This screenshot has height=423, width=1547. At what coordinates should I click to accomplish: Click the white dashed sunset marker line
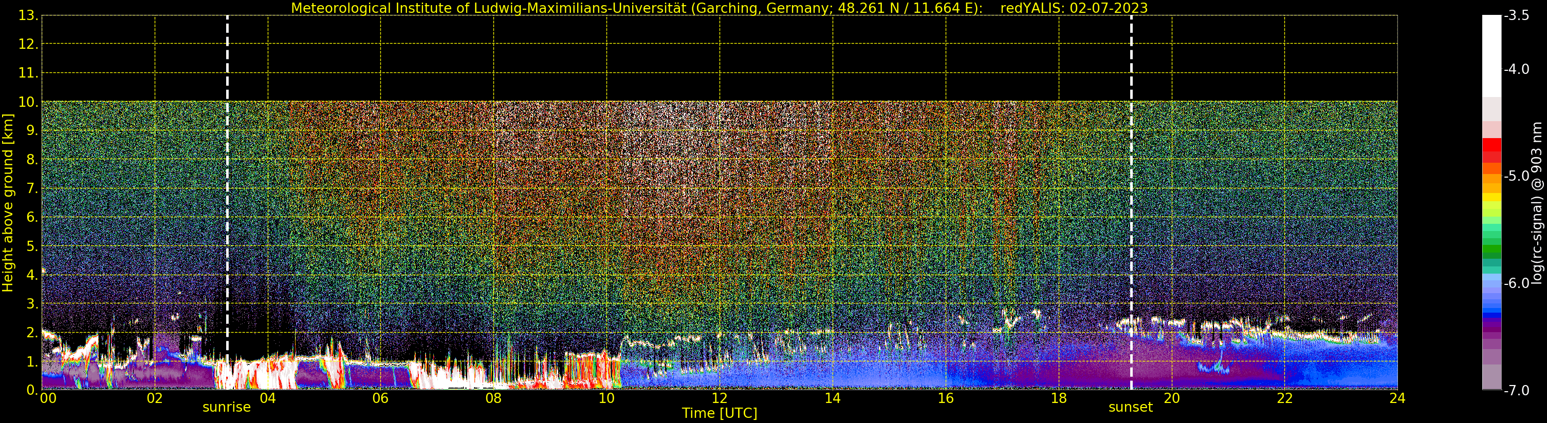click(x=1131, y=203)
